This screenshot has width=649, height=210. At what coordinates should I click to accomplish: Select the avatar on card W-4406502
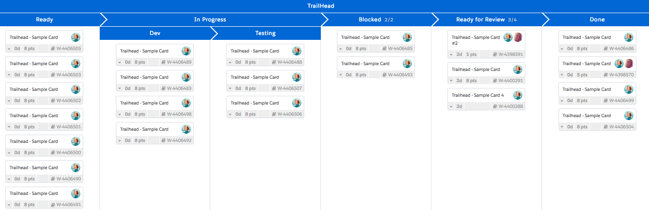pyautogui.click(x=75, y=89)
